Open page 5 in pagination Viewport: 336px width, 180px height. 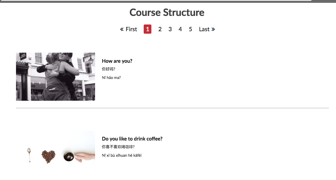tap(190, 29)
